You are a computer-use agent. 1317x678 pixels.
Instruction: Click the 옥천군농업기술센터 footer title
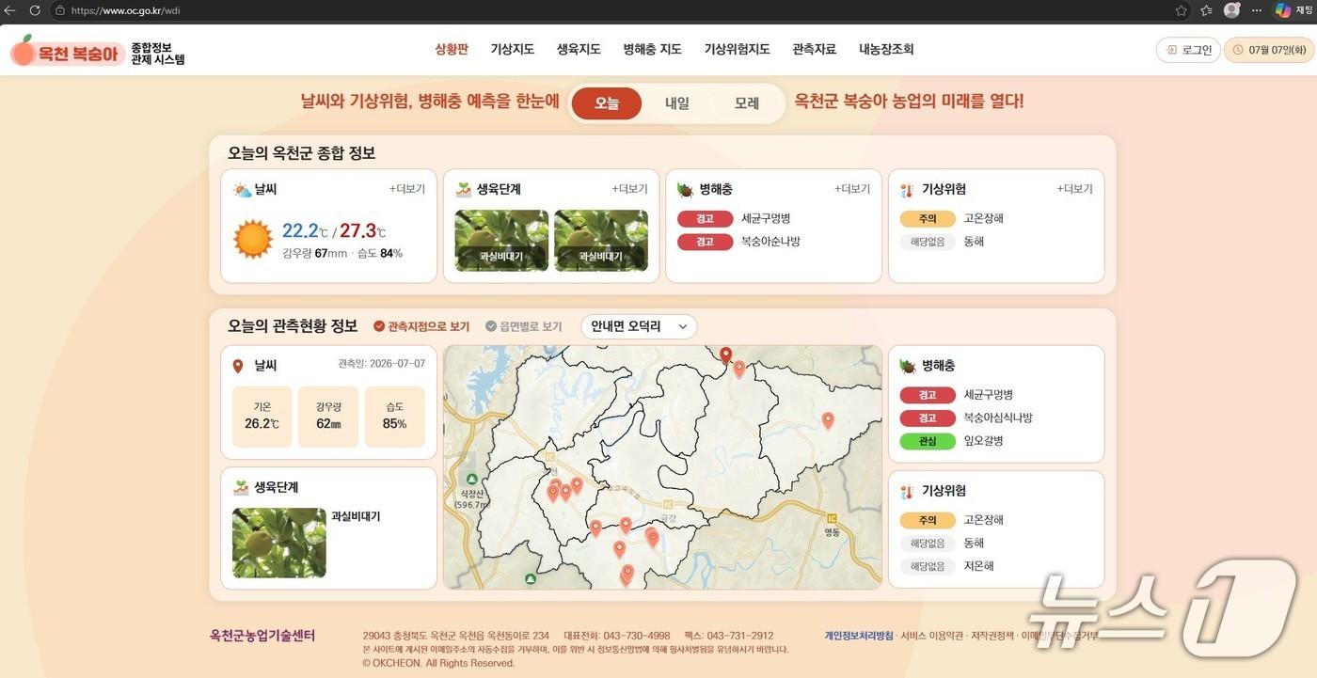point(262,636)
